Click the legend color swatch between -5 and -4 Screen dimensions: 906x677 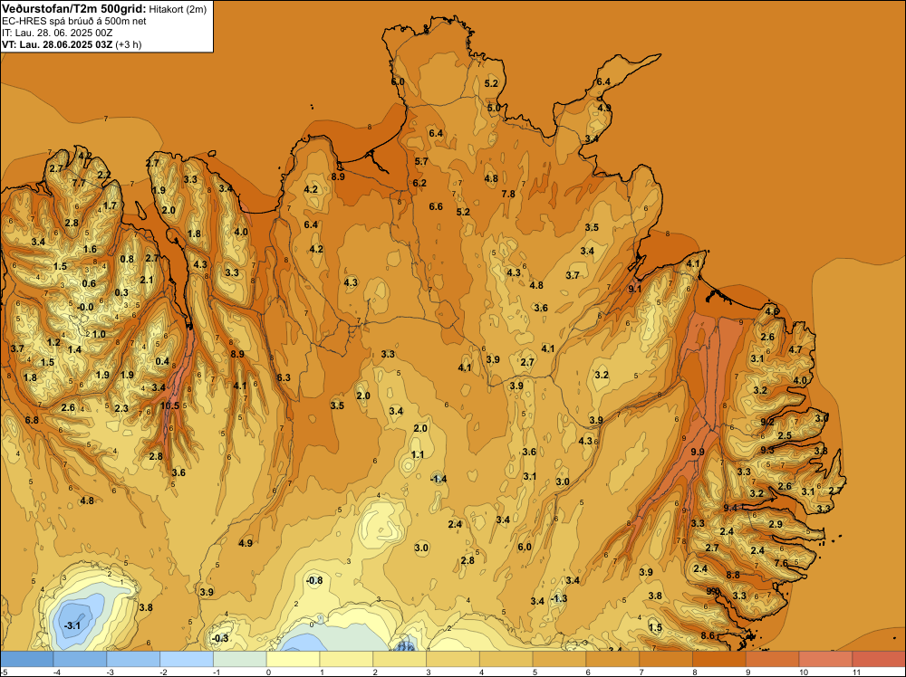pyautogui.click(x=26, y=659)
